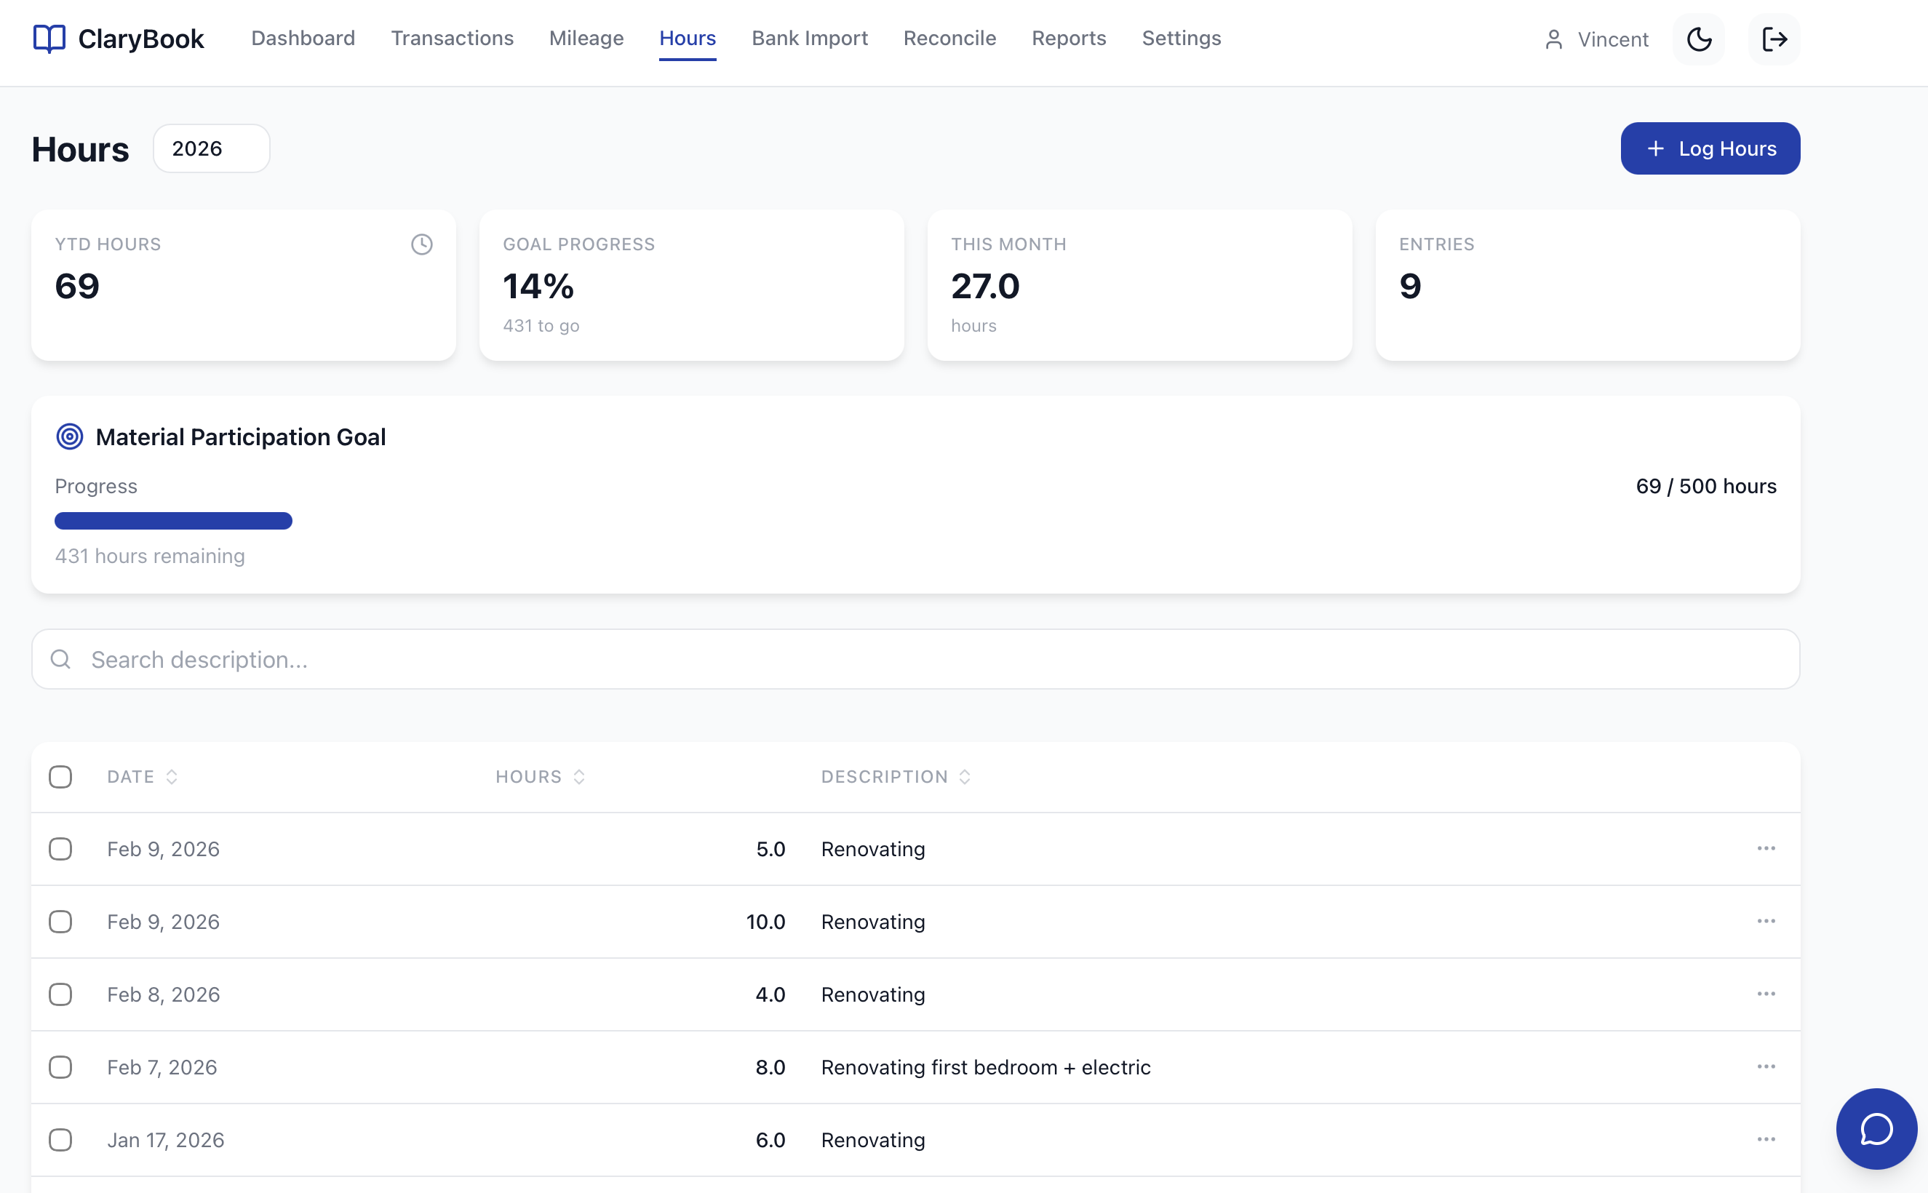Image resolution: width=1928 pixels, height=1193 pixels.
Task: Click the logout arrow icon
Action: point(1774,39)
